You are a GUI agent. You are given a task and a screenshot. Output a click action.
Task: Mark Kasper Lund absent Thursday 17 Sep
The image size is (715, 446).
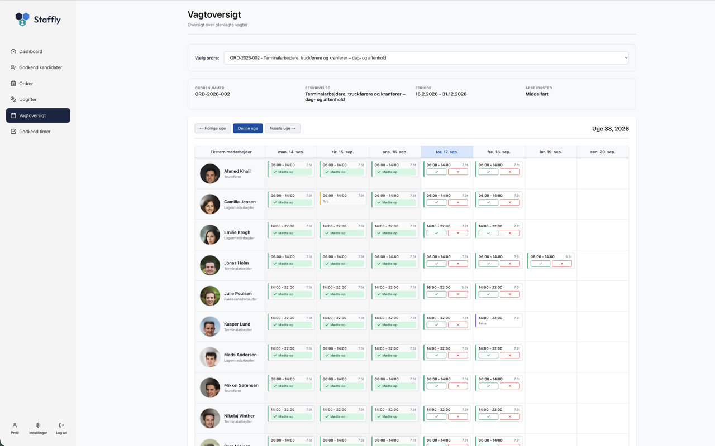click(458, 325)
